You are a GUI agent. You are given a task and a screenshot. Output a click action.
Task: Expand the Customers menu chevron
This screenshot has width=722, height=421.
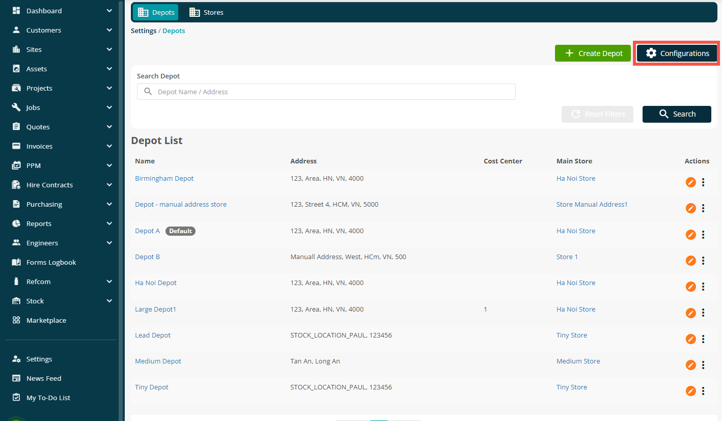pyautogui.click(x=109, y=30)
